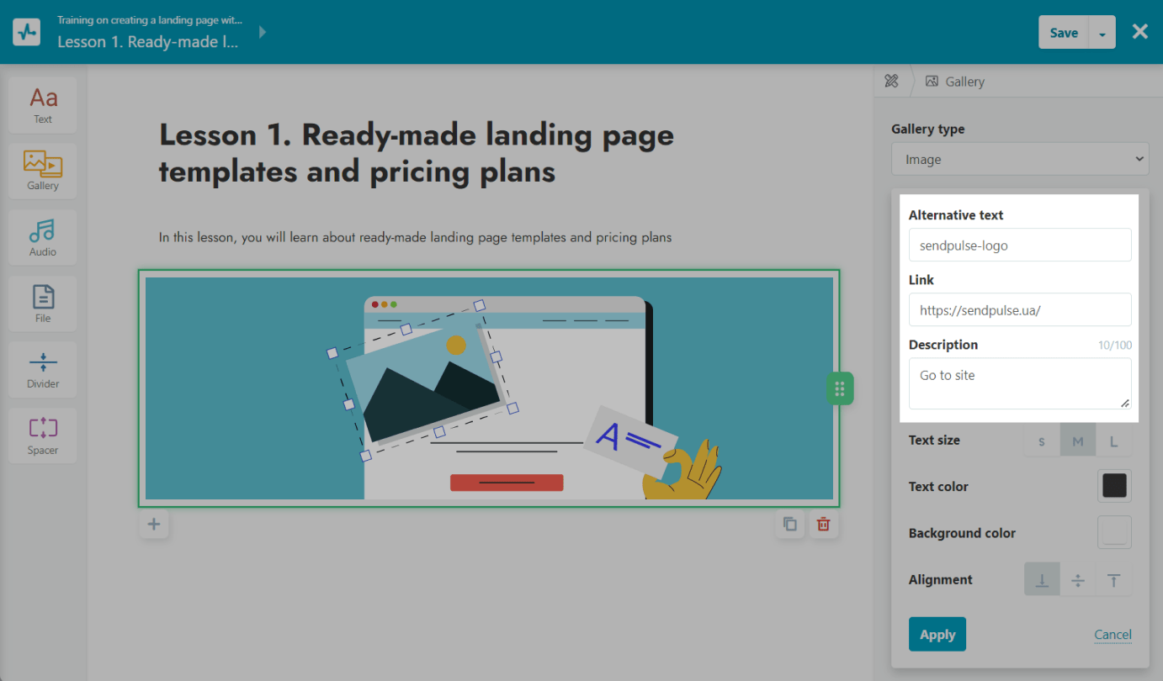
Task: Add a File block
Action: [x=43, y=304]
